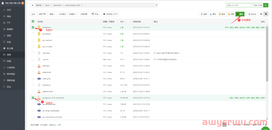Click 重命名 in the wordpress row

[242, 28]
